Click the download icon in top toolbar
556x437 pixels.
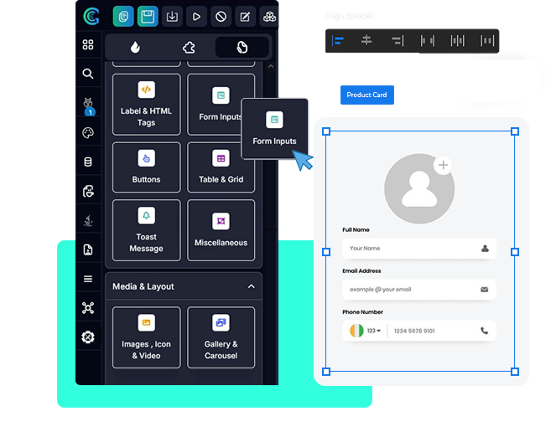[x=172, y=16]
